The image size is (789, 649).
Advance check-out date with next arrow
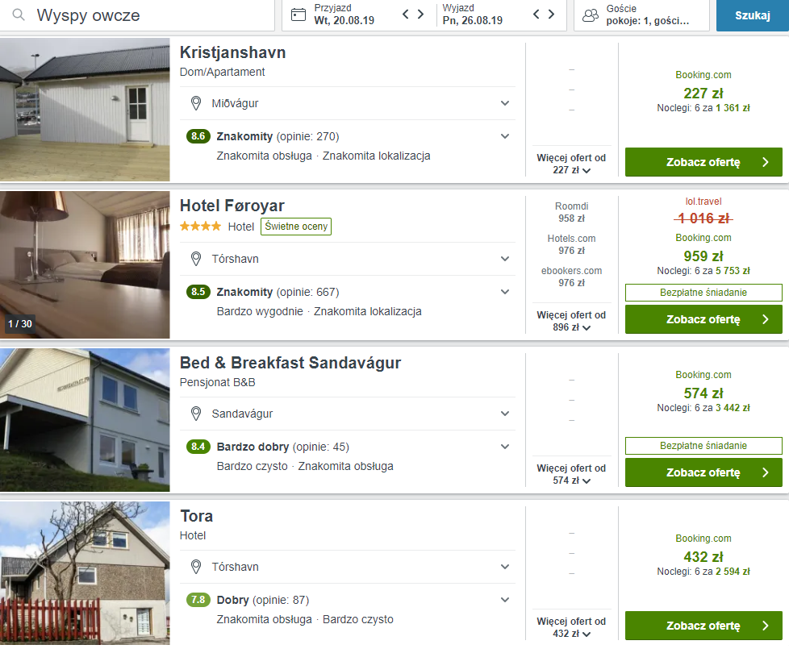(x=551, y=15)
